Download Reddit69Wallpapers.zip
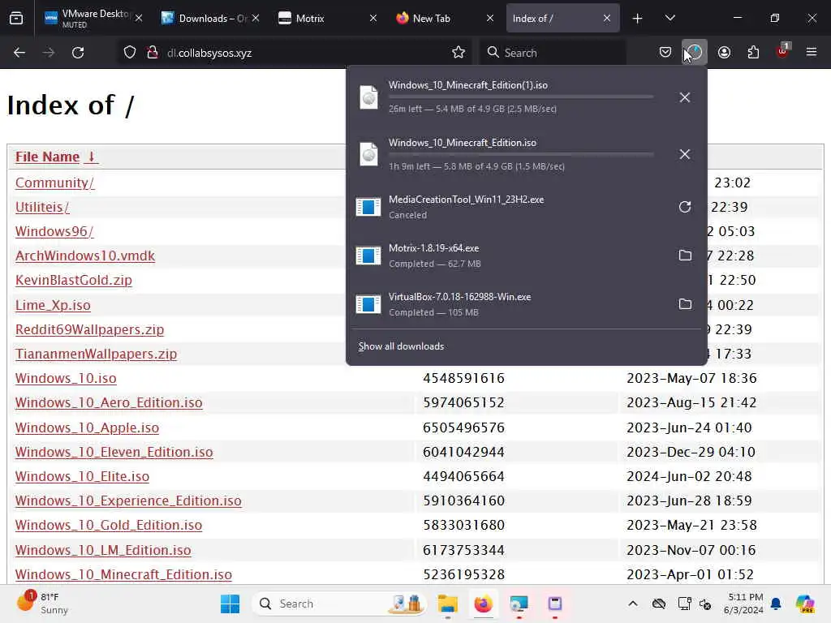 point(89,329)
